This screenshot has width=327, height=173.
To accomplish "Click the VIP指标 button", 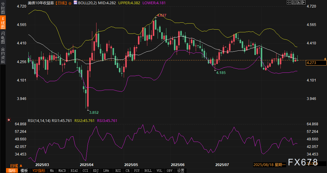I will [x=39, y=171].
